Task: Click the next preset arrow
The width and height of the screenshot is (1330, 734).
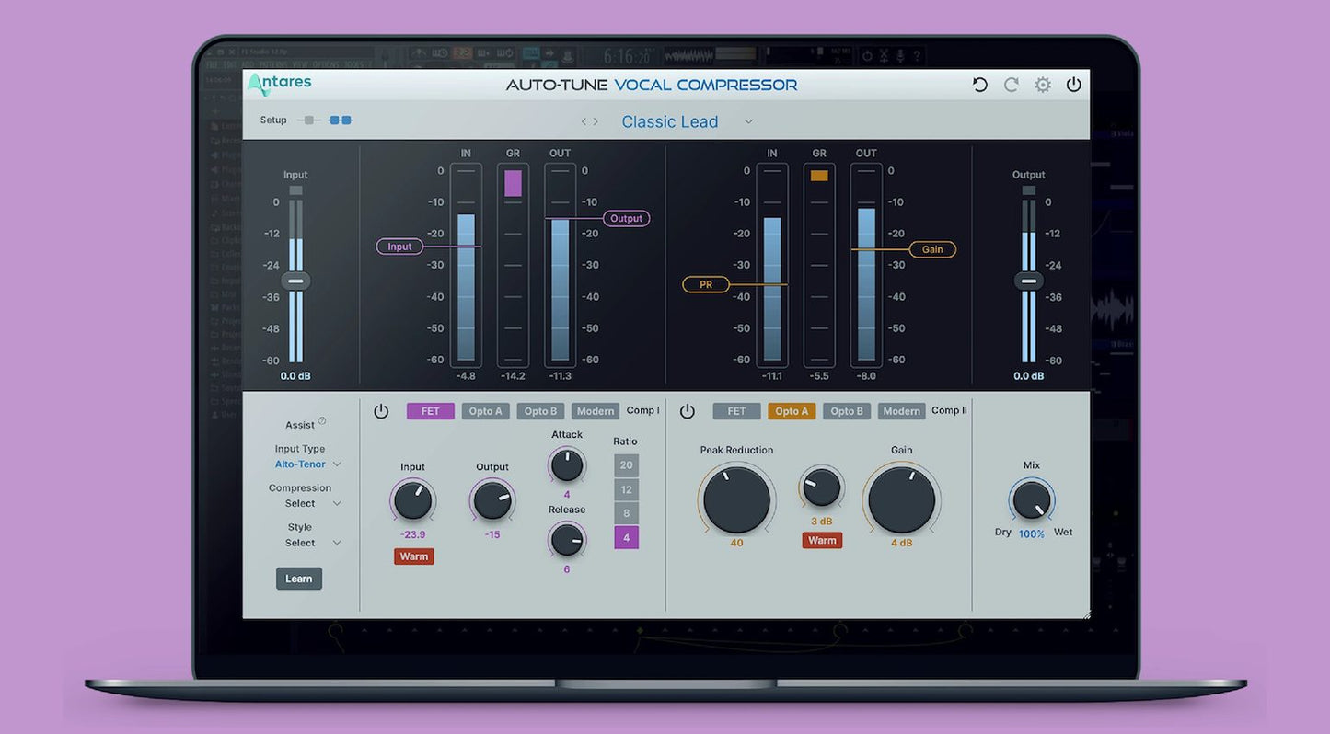Action: coord(596,120)
